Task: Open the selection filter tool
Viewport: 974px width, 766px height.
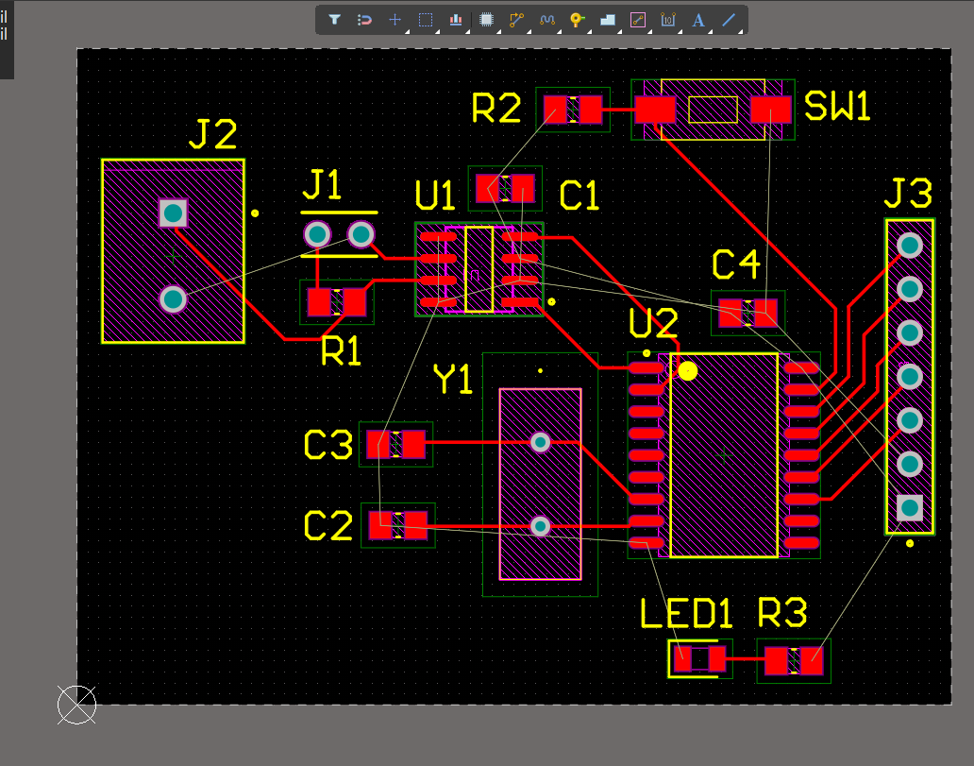Action: click(x=334, y=20)
